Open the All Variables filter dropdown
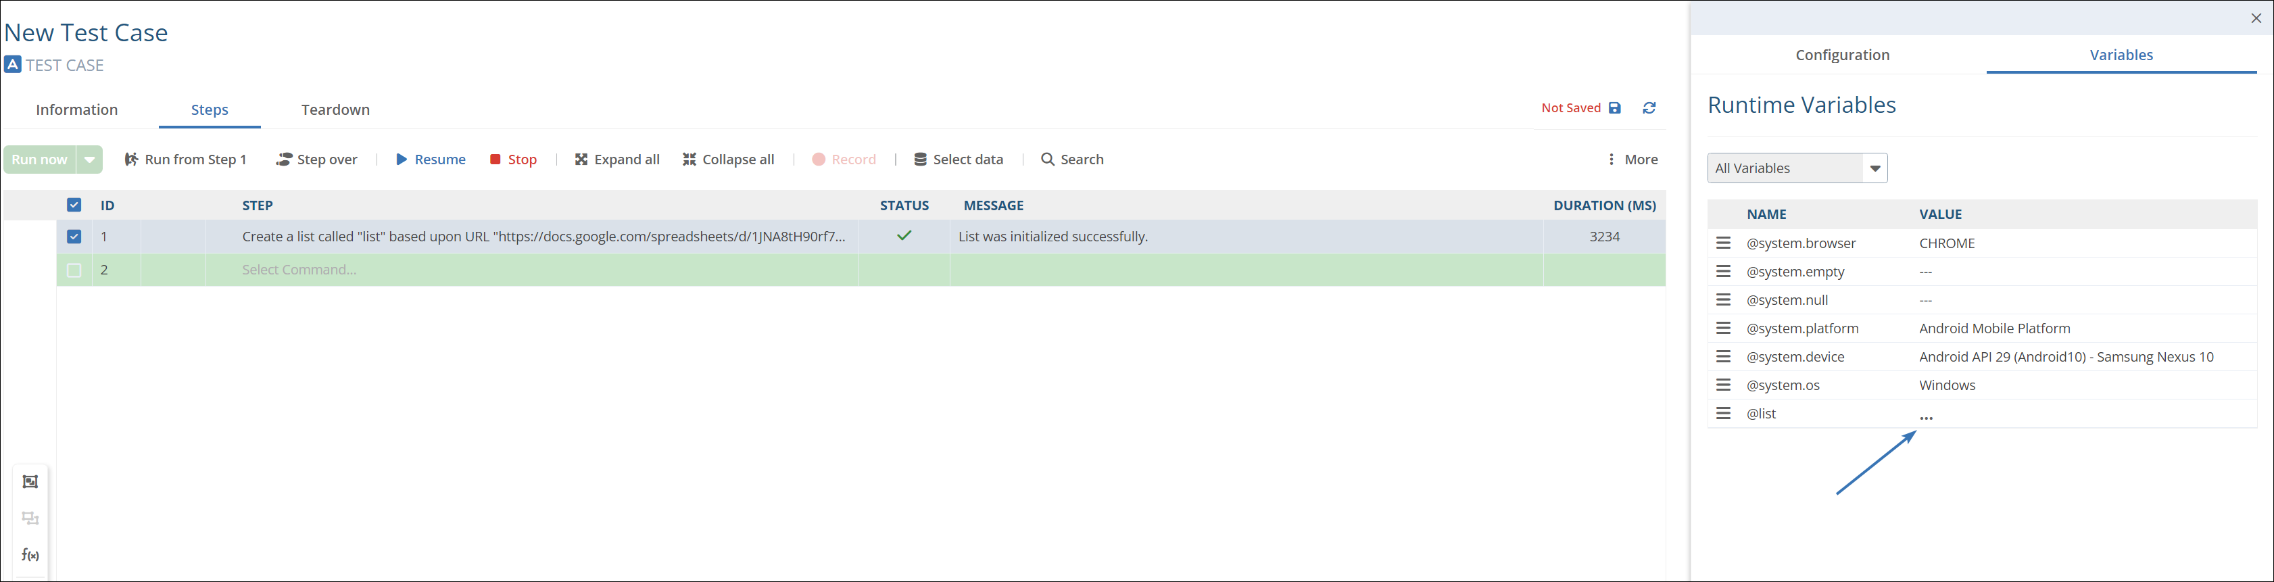This screenshot has width=2274, height=582. point(1797,168)
